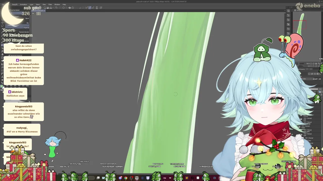This screenshot has height=181, width=323.
Task: Click the crossed-out material icon in right dock
Action: (288, 24)
